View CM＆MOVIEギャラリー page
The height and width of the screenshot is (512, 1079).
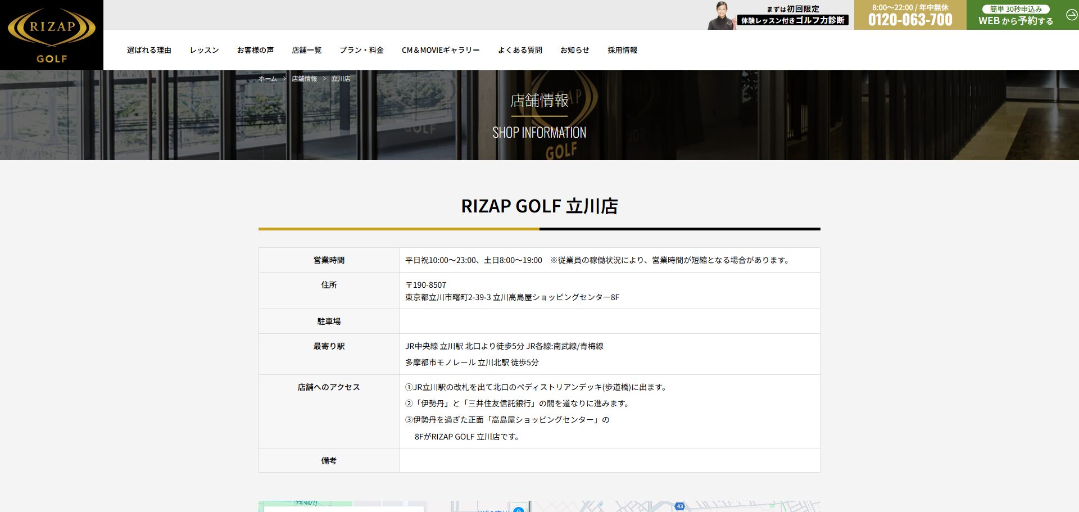click(441, 50)
